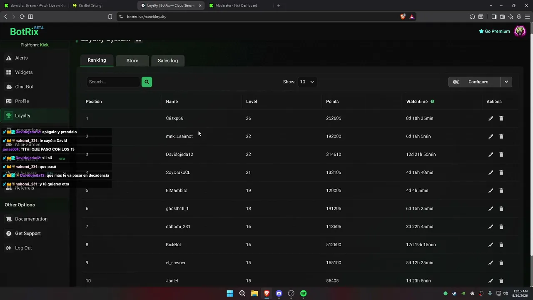Screen dimensions: 533x300
Task: Edit Crisxp66's loyalty entry with pencil icon
Action: (x=491, y=118)
